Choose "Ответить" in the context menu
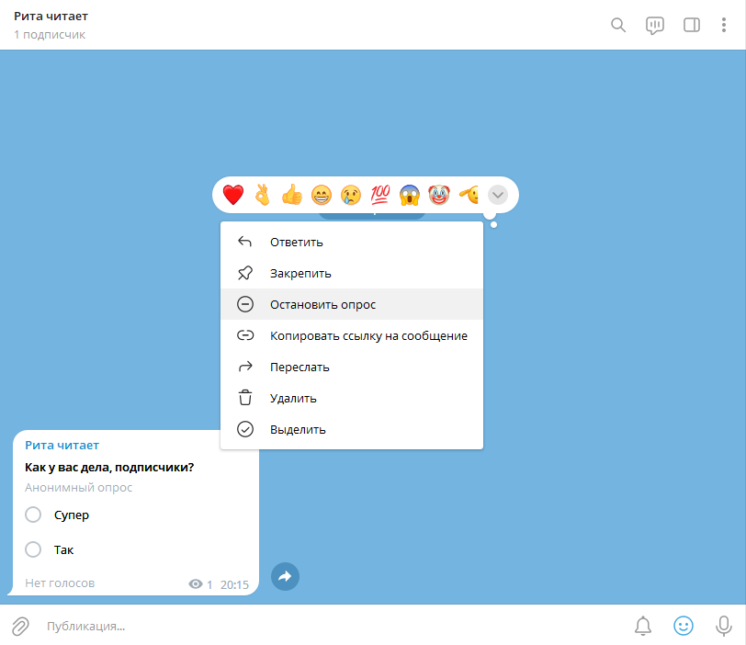The image size is (746, 645). [296, 243]
